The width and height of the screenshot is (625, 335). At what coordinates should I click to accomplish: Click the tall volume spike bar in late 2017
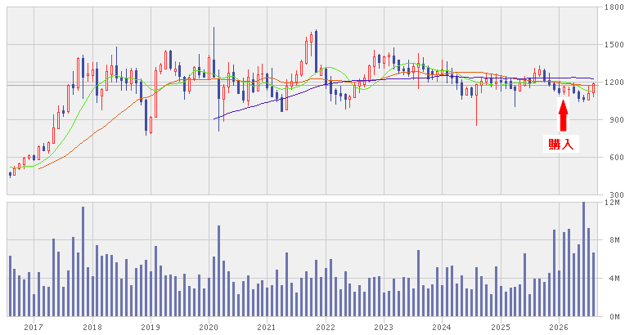pyautogui.click(x=83, y=261)
